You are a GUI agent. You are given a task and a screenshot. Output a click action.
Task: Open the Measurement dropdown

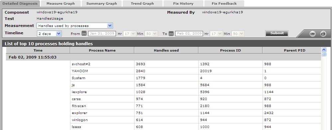click(x=75, y=26)
